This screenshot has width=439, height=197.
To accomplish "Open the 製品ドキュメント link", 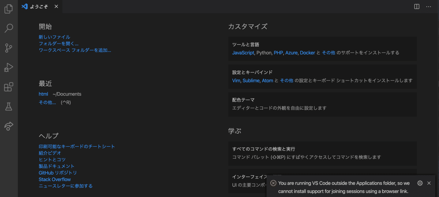I will point(57,166).
